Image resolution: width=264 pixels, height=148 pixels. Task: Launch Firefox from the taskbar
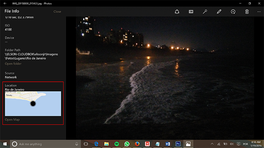click(137, 144)
